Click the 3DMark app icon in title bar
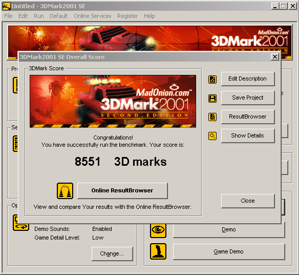 coord(7,6)
